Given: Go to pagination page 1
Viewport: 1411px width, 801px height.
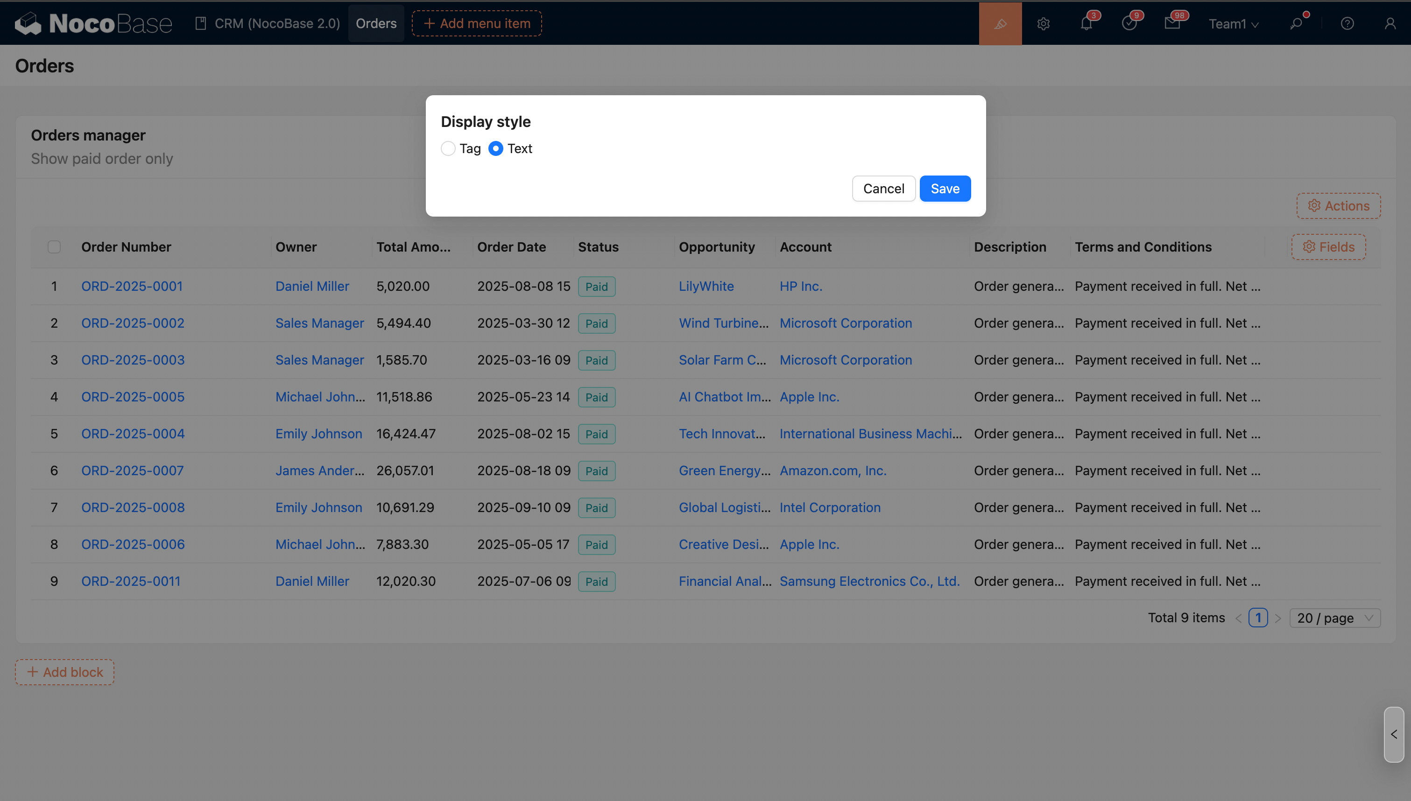Looking at the screenshot, I should tap(1257, 618).
